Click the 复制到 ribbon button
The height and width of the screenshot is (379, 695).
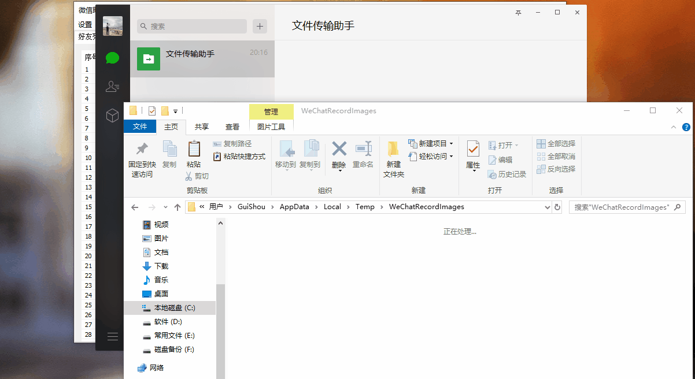310,154
